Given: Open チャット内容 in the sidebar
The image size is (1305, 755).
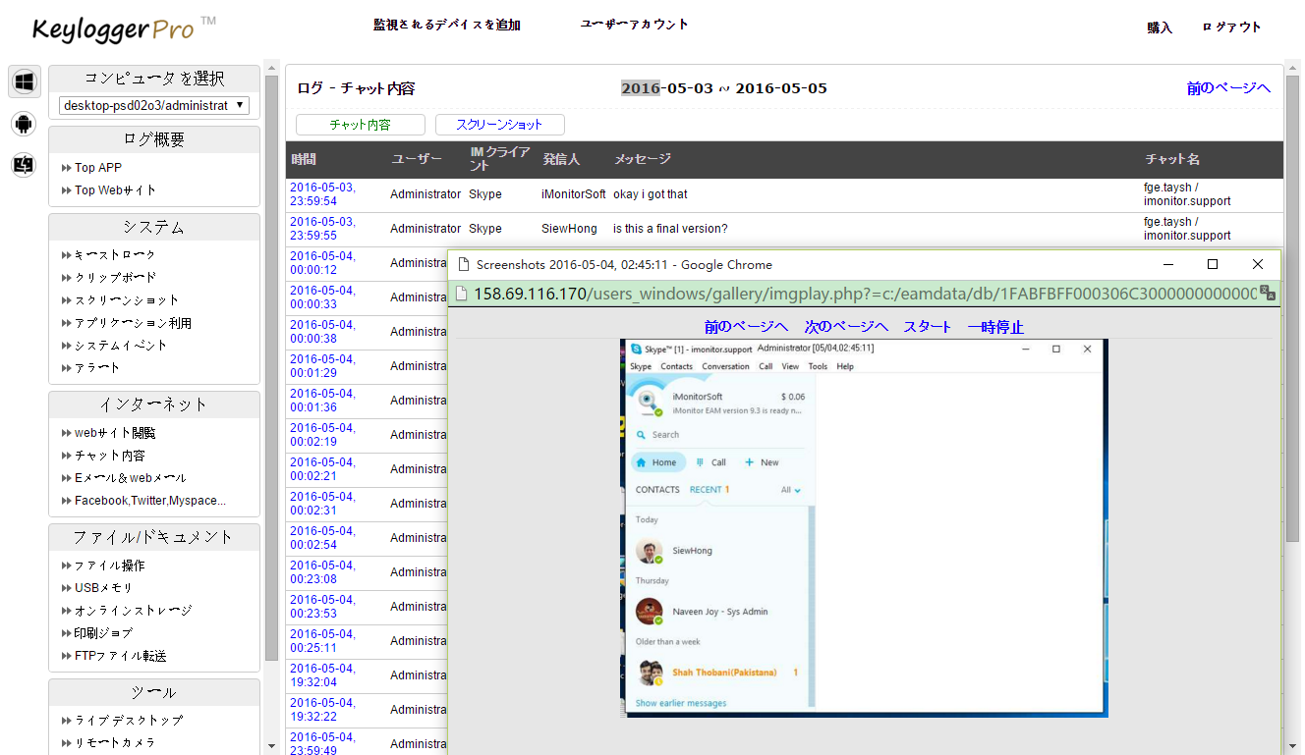Looking at the screenshot, I should click(x=110, y=456).
